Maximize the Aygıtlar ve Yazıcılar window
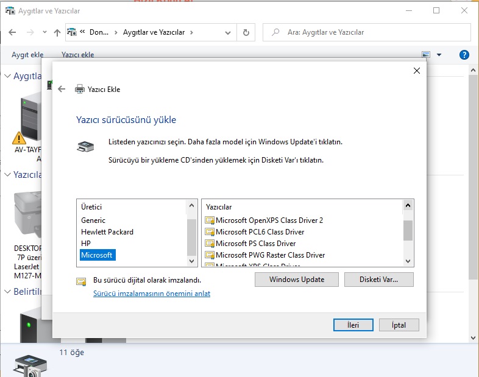The image size is (479, 377). [x=436, y=11]
